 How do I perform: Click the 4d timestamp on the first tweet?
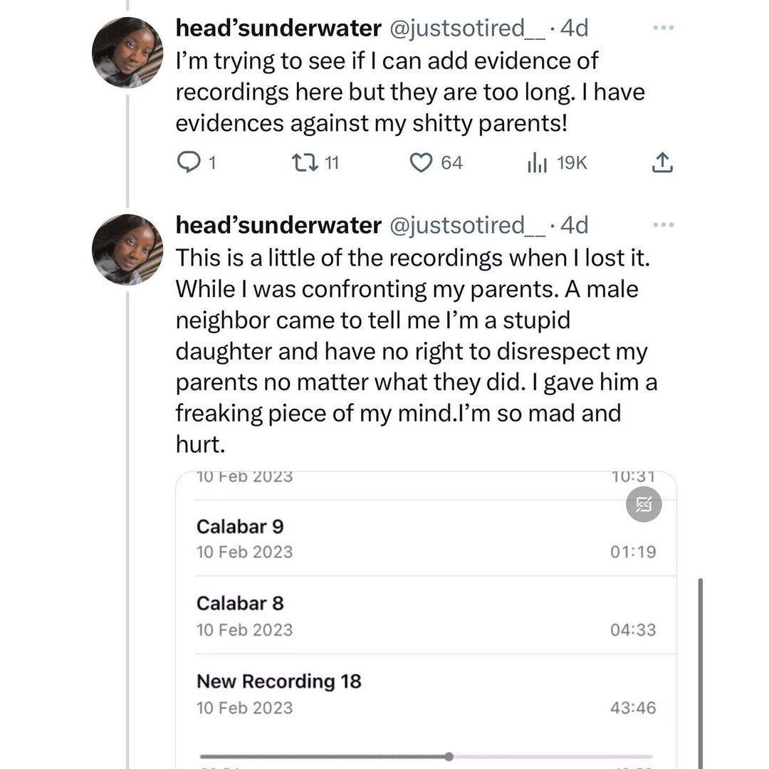coord(575,28)
